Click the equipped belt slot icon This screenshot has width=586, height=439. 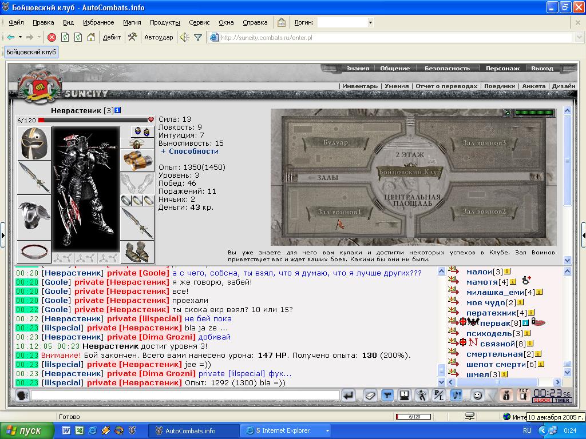[x=34, y=252]
